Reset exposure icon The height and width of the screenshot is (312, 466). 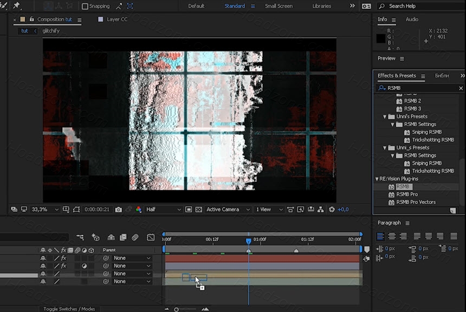tap(332, 210)
